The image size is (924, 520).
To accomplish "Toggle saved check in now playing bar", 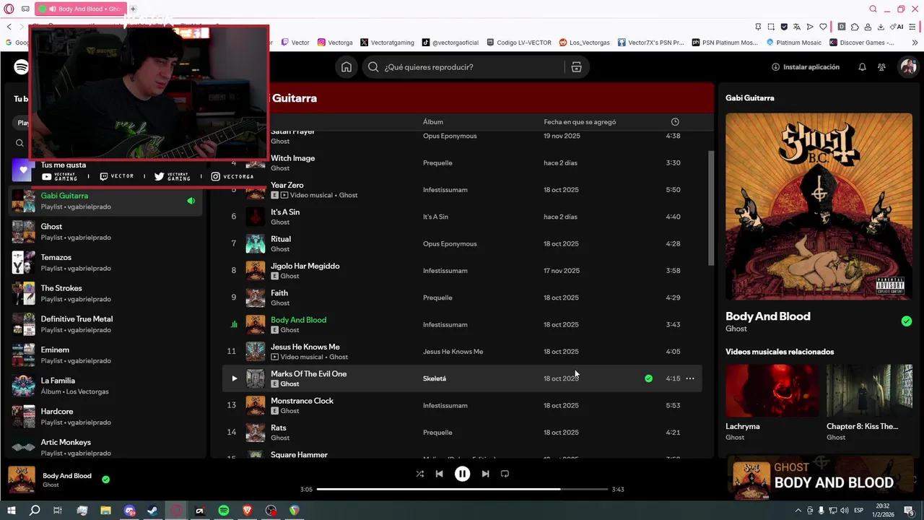I will click(x=106, y=480).
